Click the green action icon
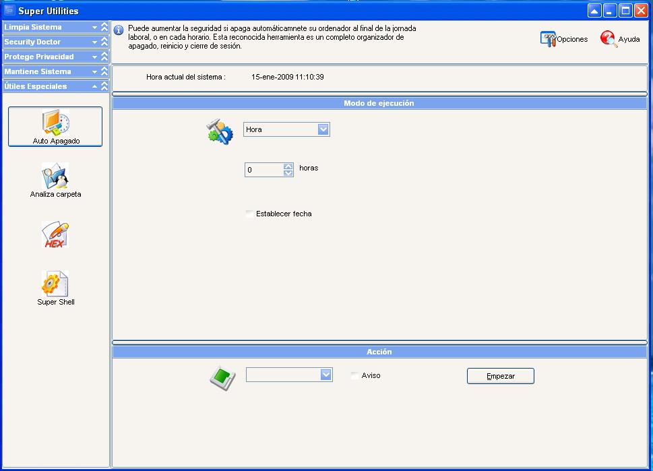Image resolution: width=653 pixels, height=471 pixels. 222,378
